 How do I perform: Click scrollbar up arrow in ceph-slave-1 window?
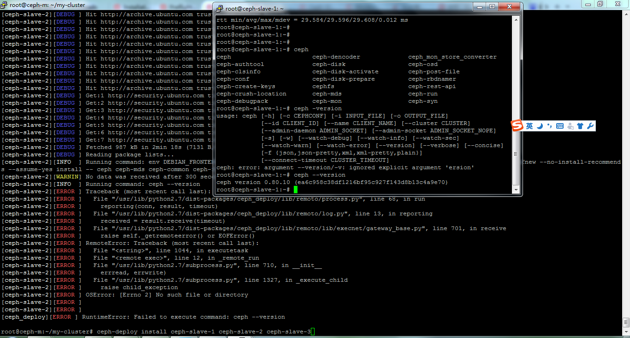[x=516, y=19]
